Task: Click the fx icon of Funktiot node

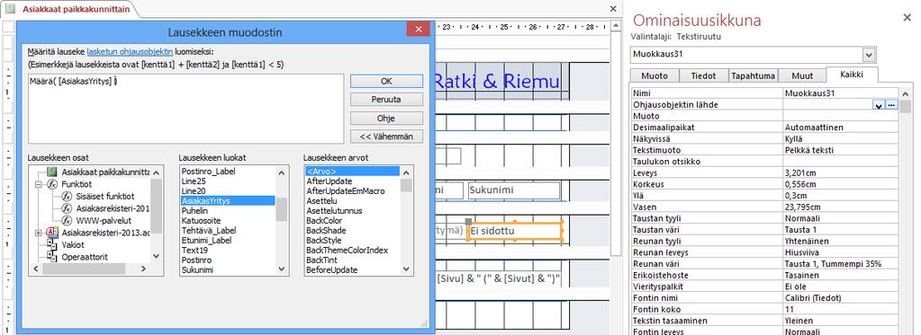Action: pos(51,184)
